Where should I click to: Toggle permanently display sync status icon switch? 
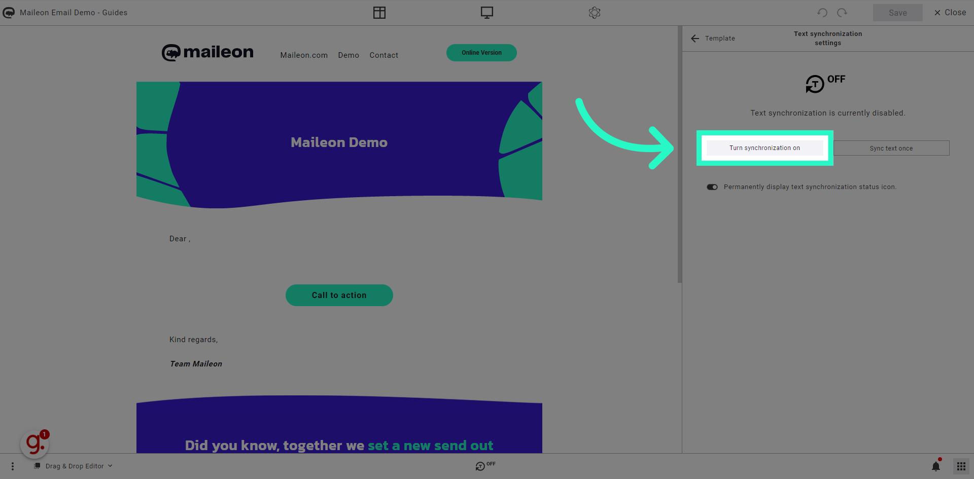(x=712, y=187)
